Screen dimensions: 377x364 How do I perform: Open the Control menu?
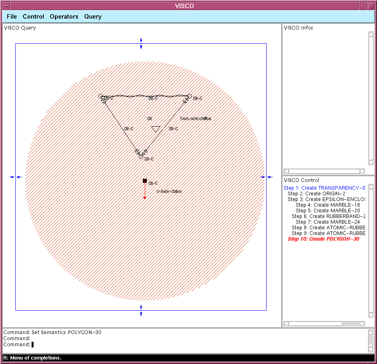33,17
